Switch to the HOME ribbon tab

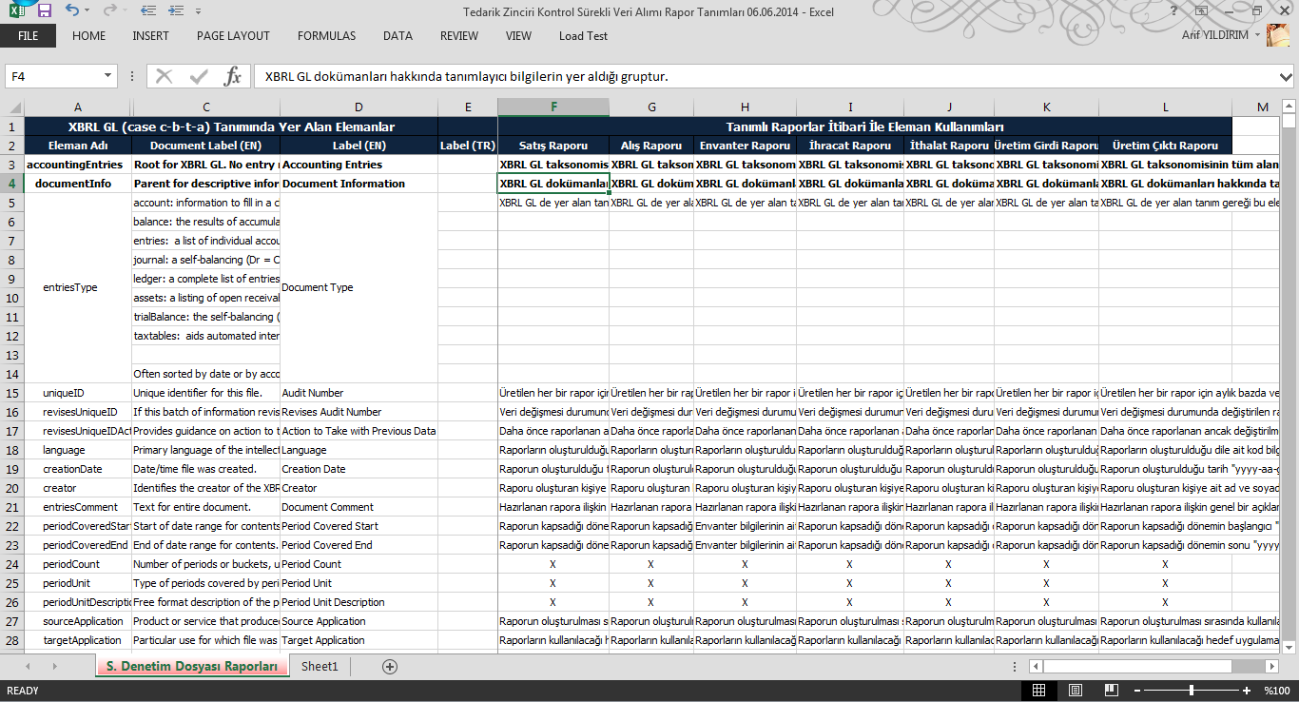click(88, 36)
